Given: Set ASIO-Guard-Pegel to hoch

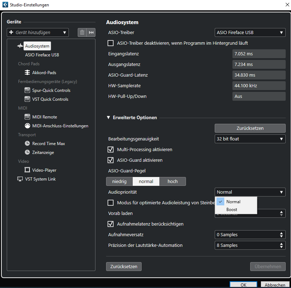Looking at the screenshot, I should [172, 182].
